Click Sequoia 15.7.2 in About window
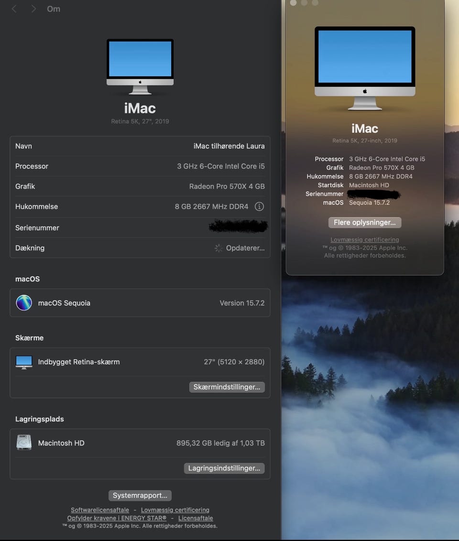 pos(369,203)
